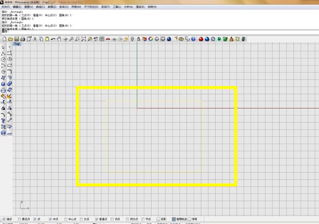Open the 曲线(C) menu
319x224 pixels.
coord(40,7)
